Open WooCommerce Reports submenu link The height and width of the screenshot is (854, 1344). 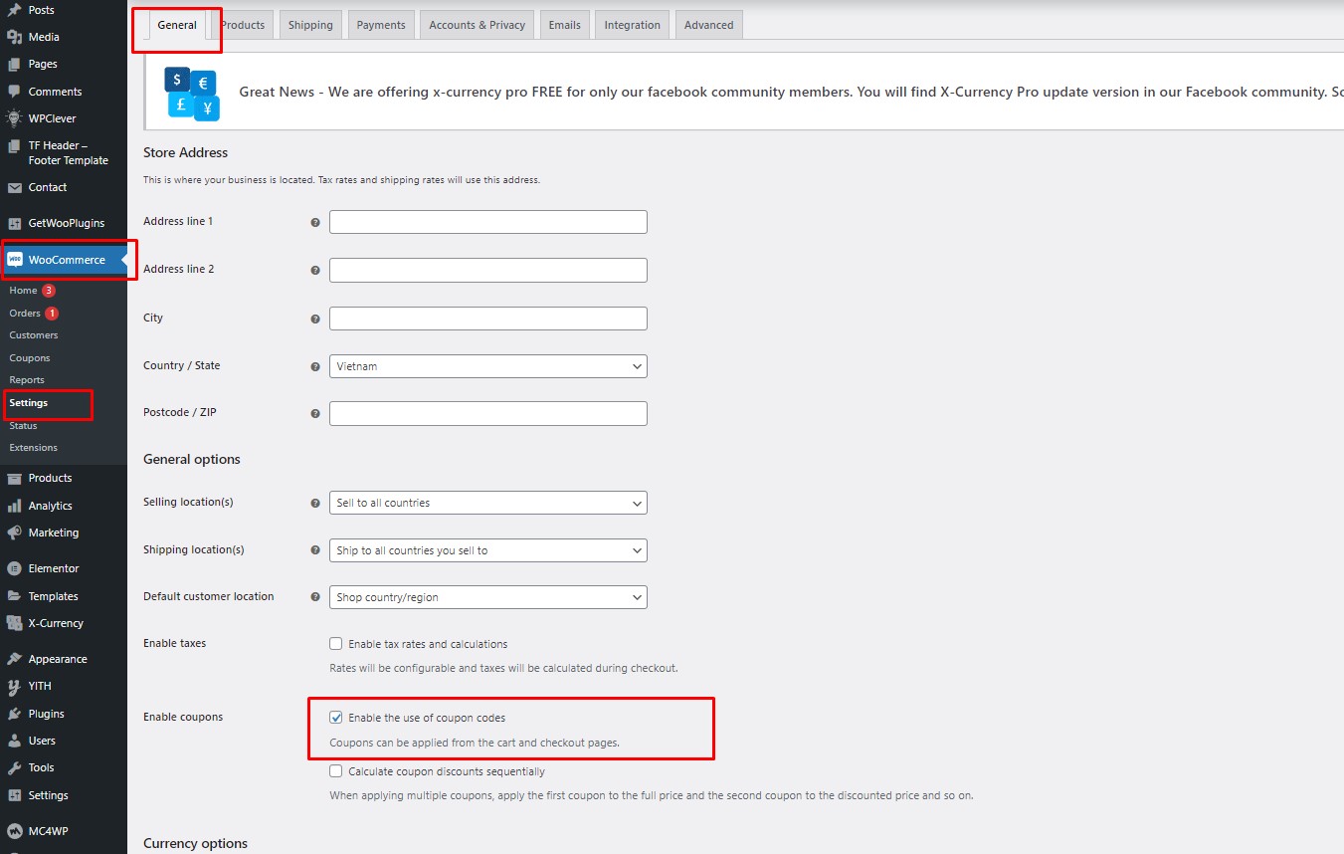[27, 380]
